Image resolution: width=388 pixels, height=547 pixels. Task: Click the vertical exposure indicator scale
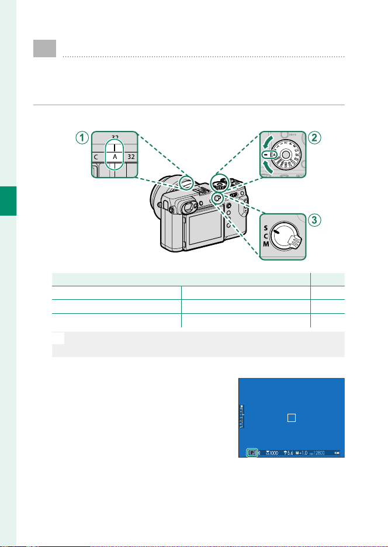[242, 416]
